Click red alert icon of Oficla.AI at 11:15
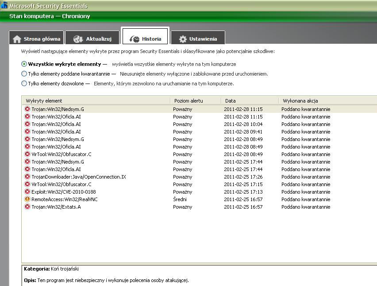This screenshot has width=377, height=286. coord(27,116)
